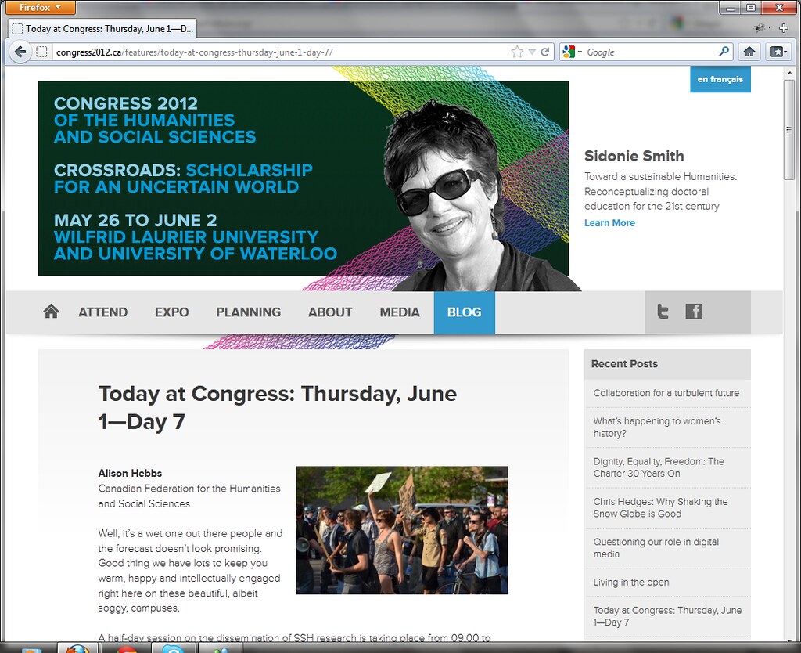Open the BLOG menu item
Viewport: 801px width, 653px height.
[465, 312]
